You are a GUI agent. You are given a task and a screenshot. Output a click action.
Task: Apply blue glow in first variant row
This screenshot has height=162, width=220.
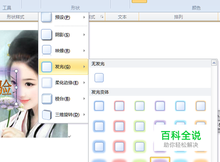[99, 106]
